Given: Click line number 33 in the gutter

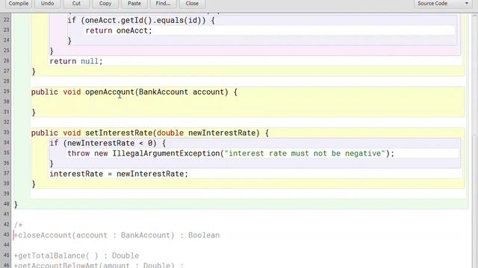Looking at the screenshot, I should pos(7,133).
